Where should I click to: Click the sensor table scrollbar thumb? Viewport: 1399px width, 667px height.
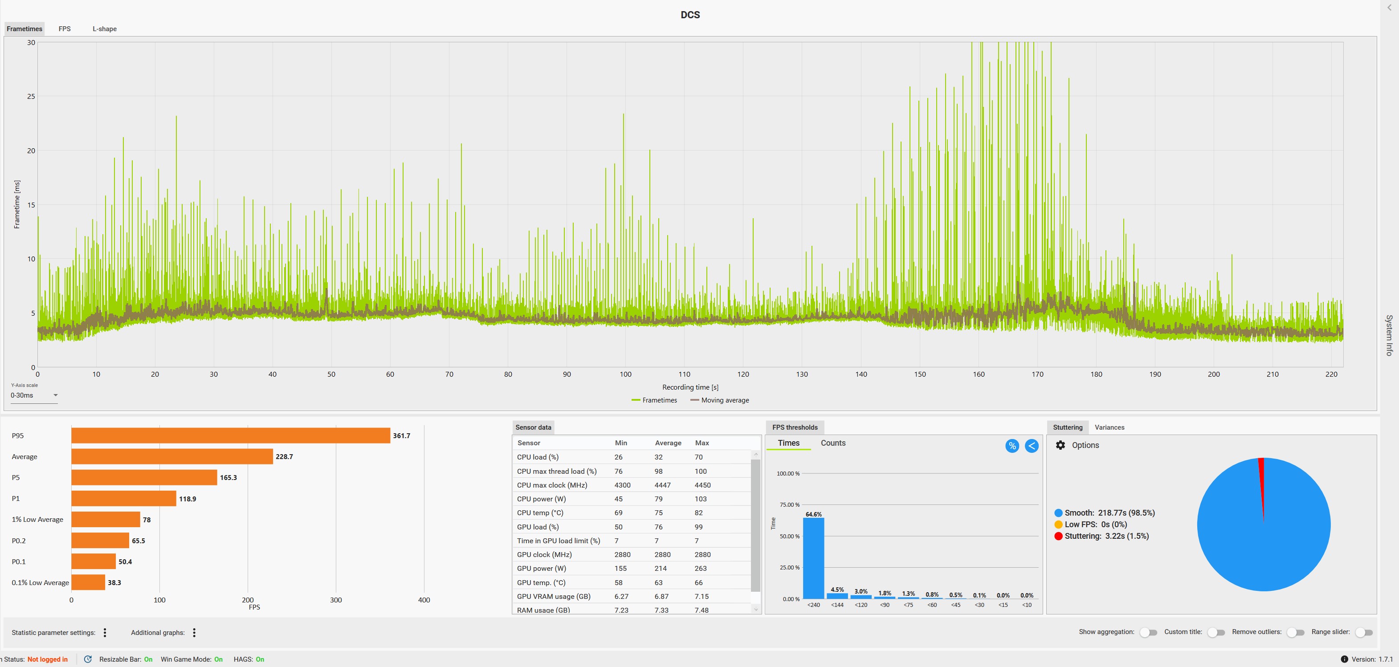755,525
